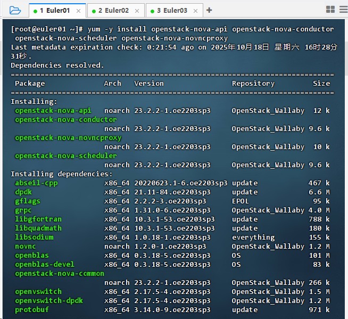Click the grpc package name
348x319 pixels.
(23, 210)
